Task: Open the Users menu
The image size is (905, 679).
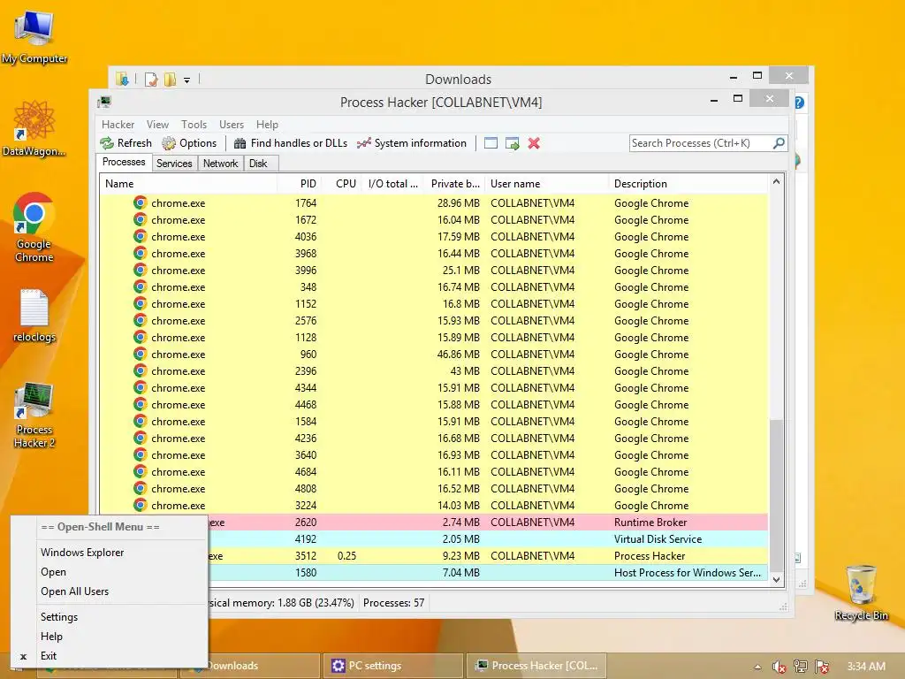Action: (x=232, y=125)
